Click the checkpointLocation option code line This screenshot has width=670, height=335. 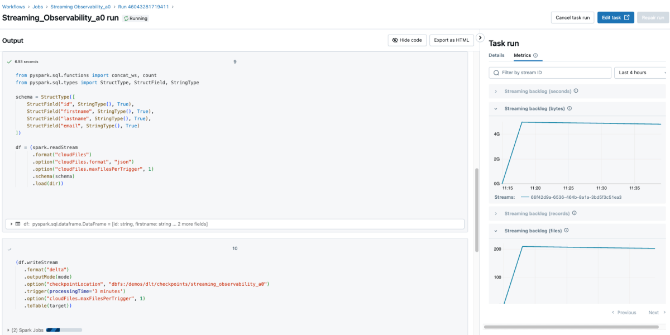[x=146, y=284]
